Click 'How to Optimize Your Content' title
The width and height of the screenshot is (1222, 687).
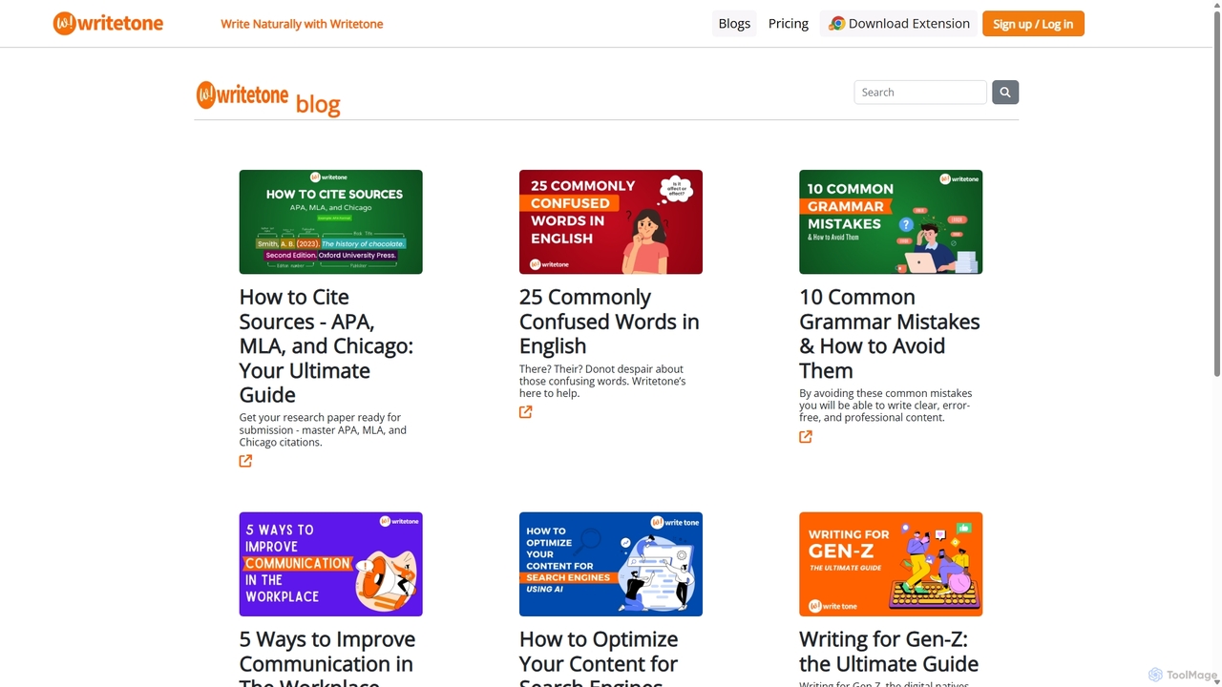click(599, 657)
